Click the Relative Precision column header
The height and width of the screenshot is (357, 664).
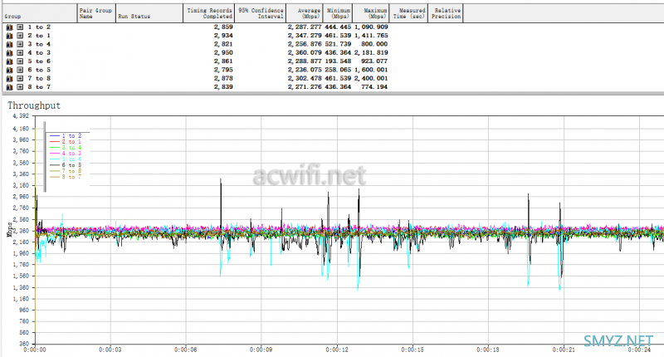tap(446, 13)
